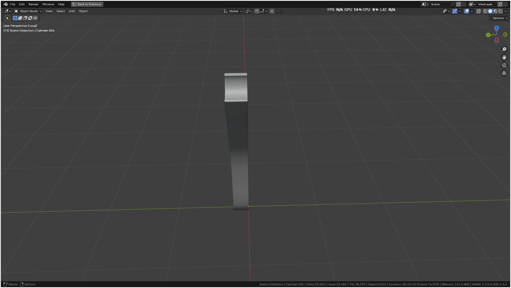511x288 pixels.
Task: Select the Select Box tool icon
Action: tap(7, 18)
